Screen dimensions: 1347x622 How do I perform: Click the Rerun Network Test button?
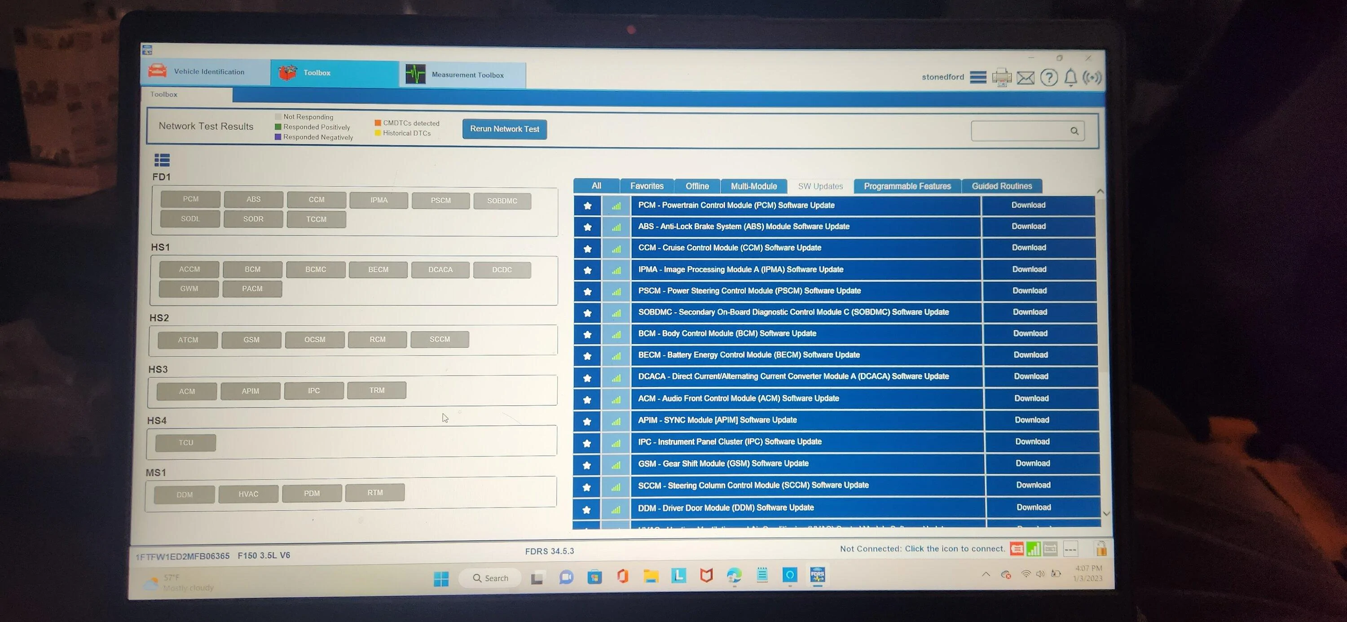[x=505, y=129]
